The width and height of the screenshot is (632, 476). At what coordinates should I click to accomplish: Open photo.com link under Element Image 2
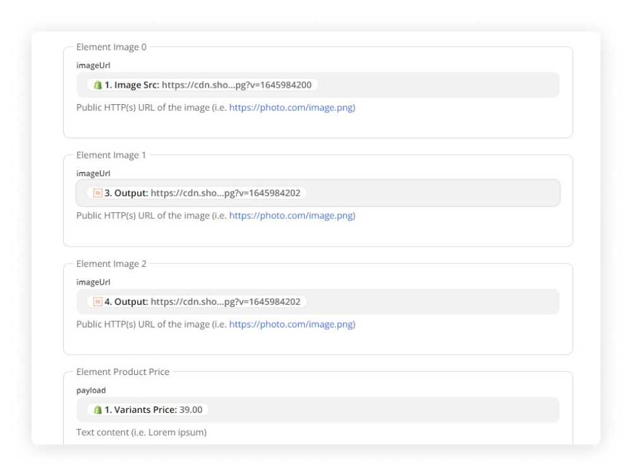(x=291, y=324)
